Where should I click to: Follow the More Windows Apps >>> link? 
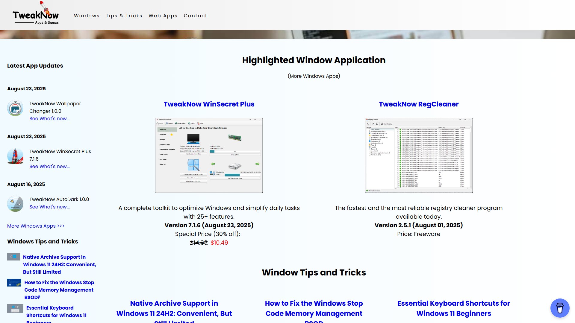36,226
